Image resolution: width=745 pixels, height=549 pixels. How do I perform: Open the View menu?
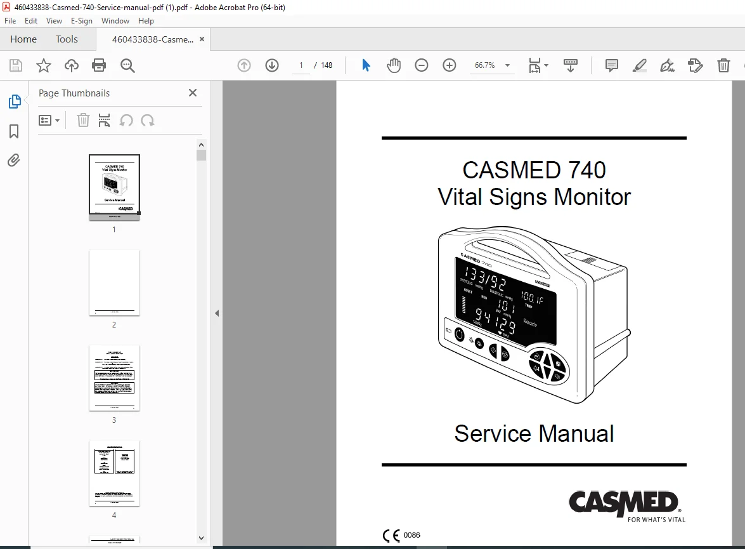[x=54, y=21]
